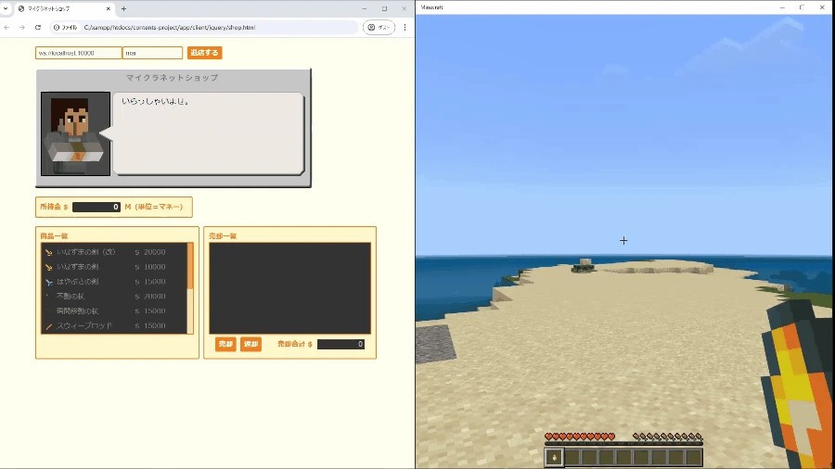Viewport: 835px width, 469px height.
Task: Open the guest profile button
Action: pyautogui.click(x=379, y=27)
